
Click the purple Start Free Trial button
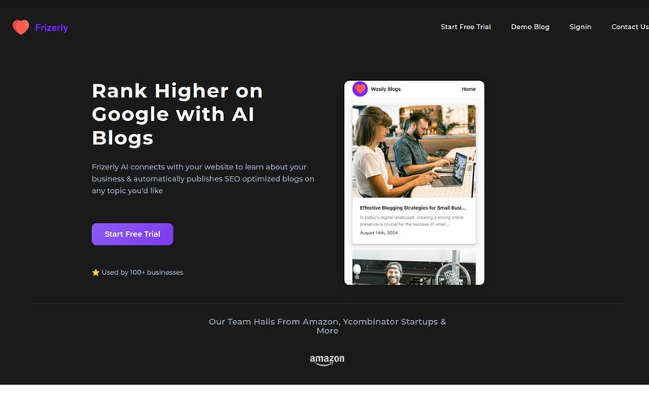[132, 234]
